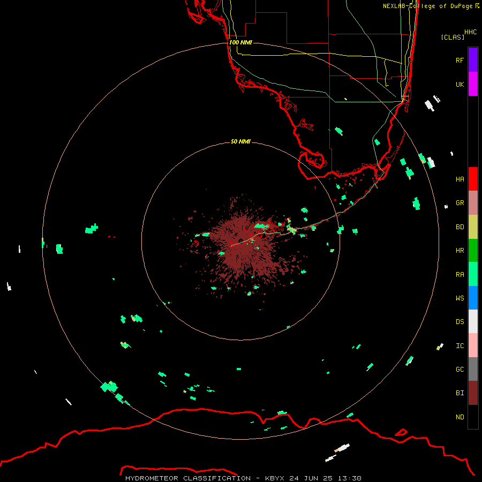The height and width of the screenshot is (482, 482).
Task: Click the 24 JUN 25 date text
Action: [x=311, y=478]
